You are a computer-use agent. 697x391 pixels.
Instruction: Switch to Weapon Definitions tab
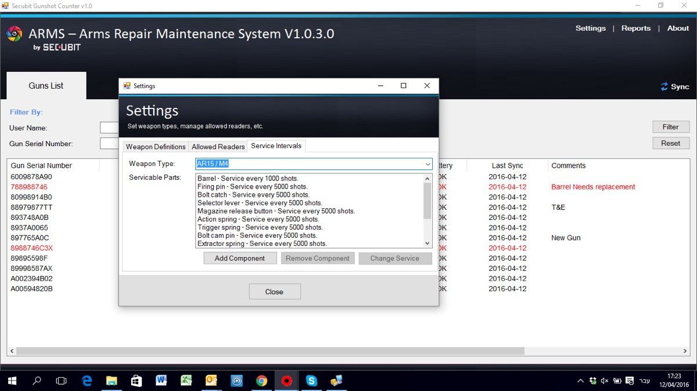156,147
